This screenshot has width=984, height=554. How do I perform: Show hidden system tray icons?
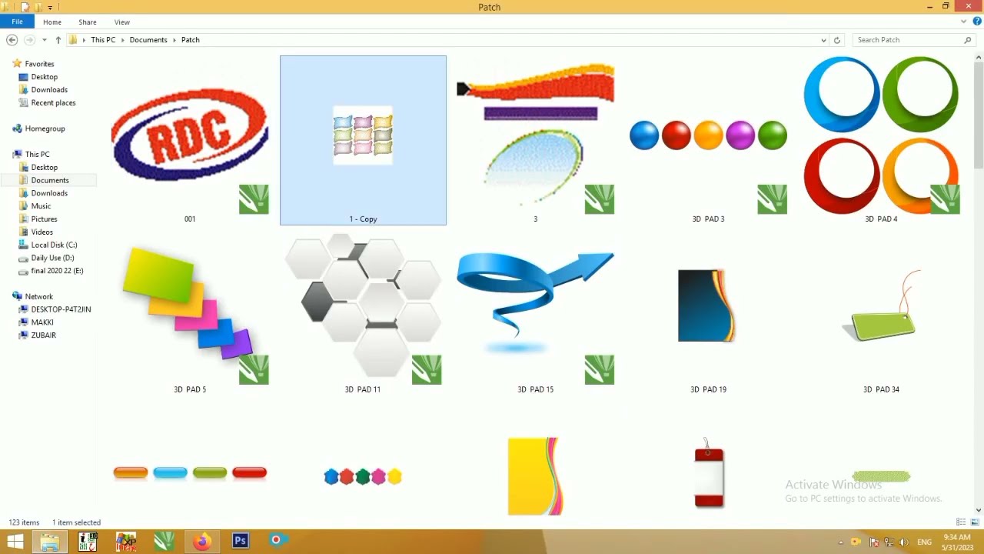click(840, 542)
